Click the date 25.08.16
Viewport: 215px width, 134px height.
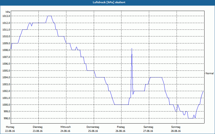[93, 131]
